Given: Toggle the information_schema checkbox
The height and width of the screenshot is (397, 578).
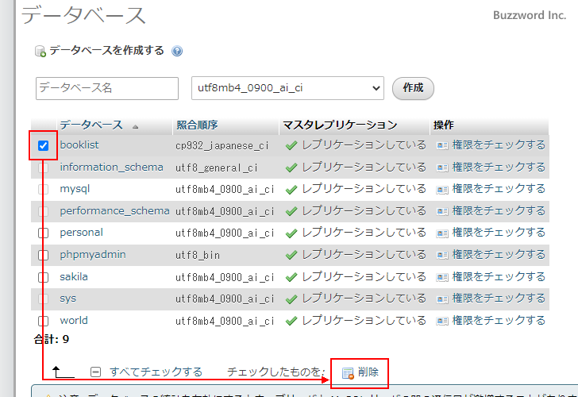Looking at the screenshot, I should coord(43,168).
